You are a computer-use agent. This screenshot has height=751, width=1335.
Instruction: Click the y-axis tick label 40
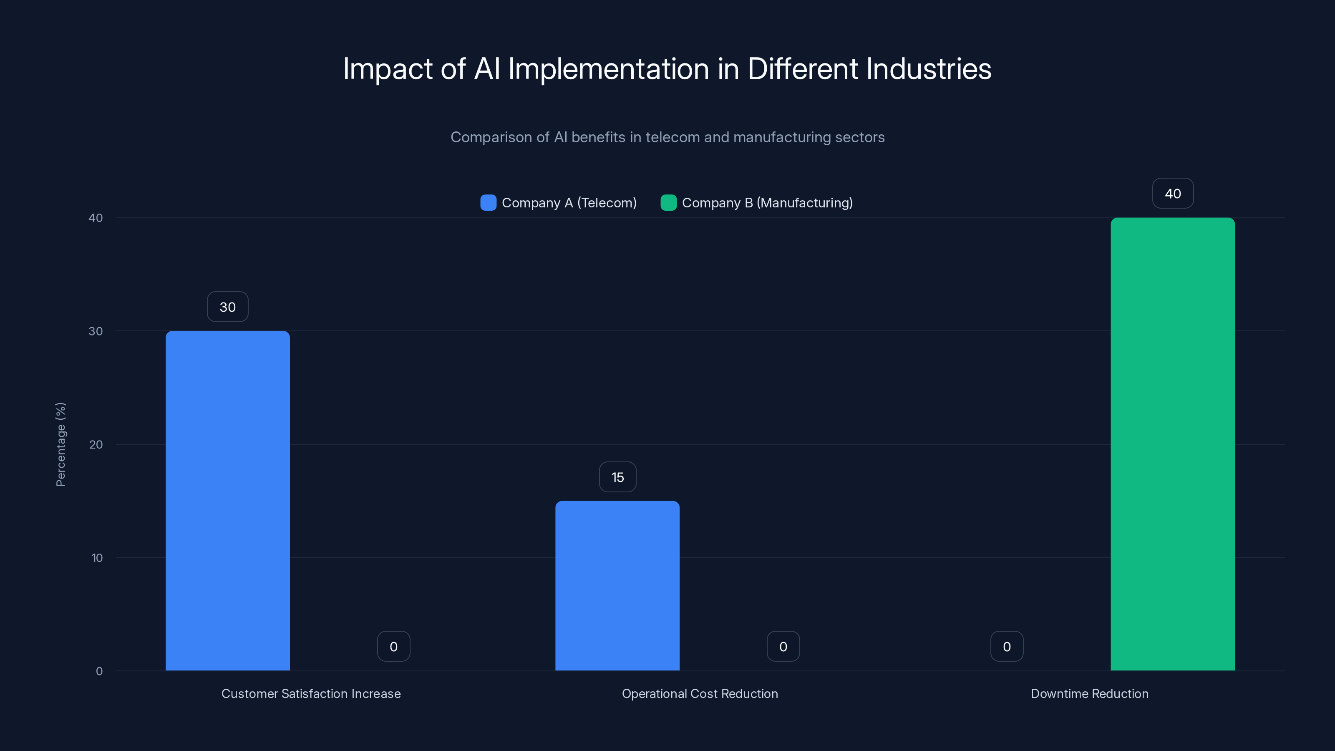96,218
